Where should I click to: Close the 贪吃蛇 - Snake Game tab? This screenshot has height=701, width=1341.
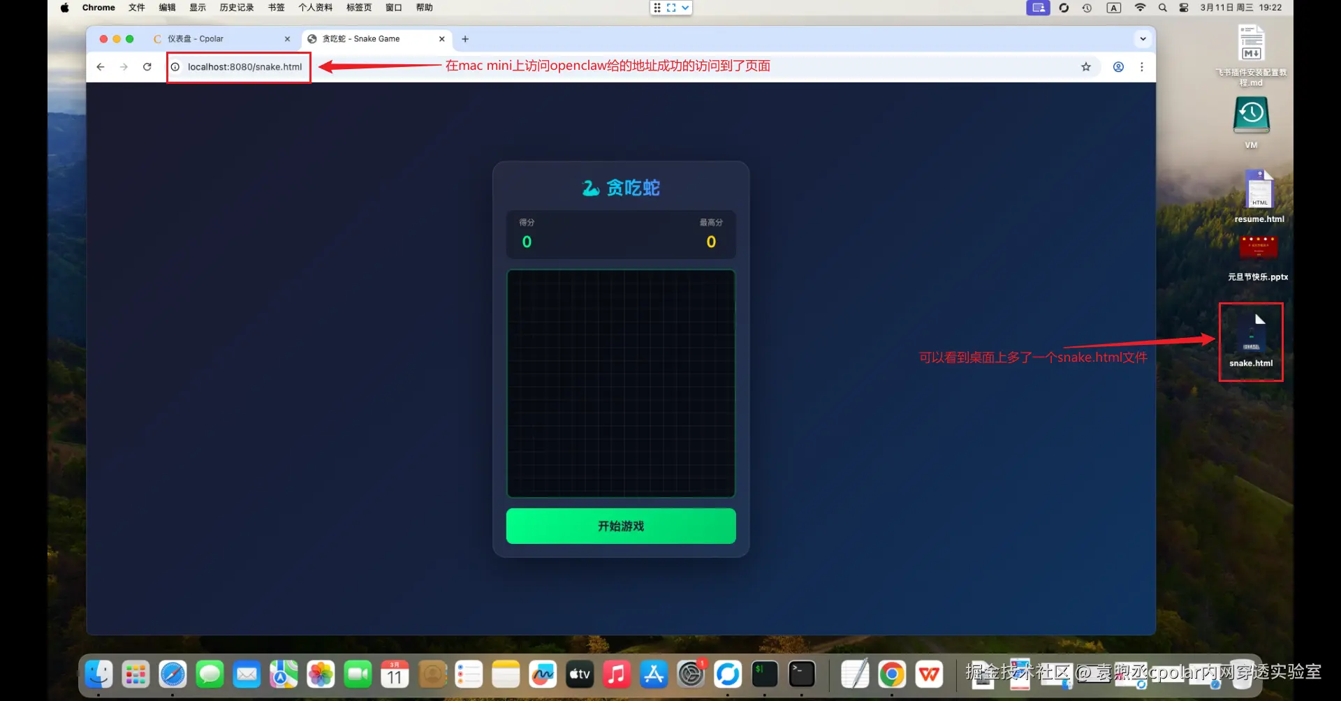441,39
